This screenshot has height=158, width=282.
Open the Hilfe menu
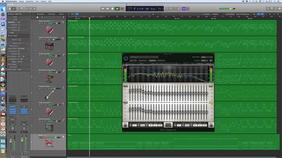(x=50, y=1)
